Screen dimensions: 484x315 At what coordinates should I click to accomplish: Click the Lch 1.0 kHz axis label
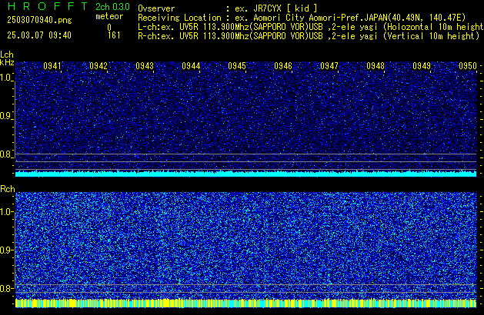[x=6, y=78]
